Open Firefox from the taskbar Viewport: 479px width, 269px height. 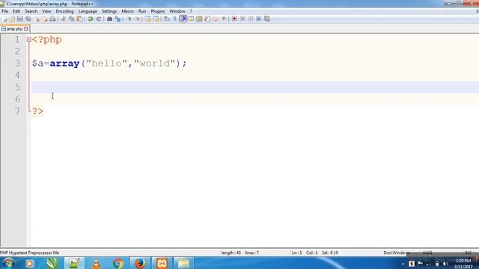pos(140,263)
